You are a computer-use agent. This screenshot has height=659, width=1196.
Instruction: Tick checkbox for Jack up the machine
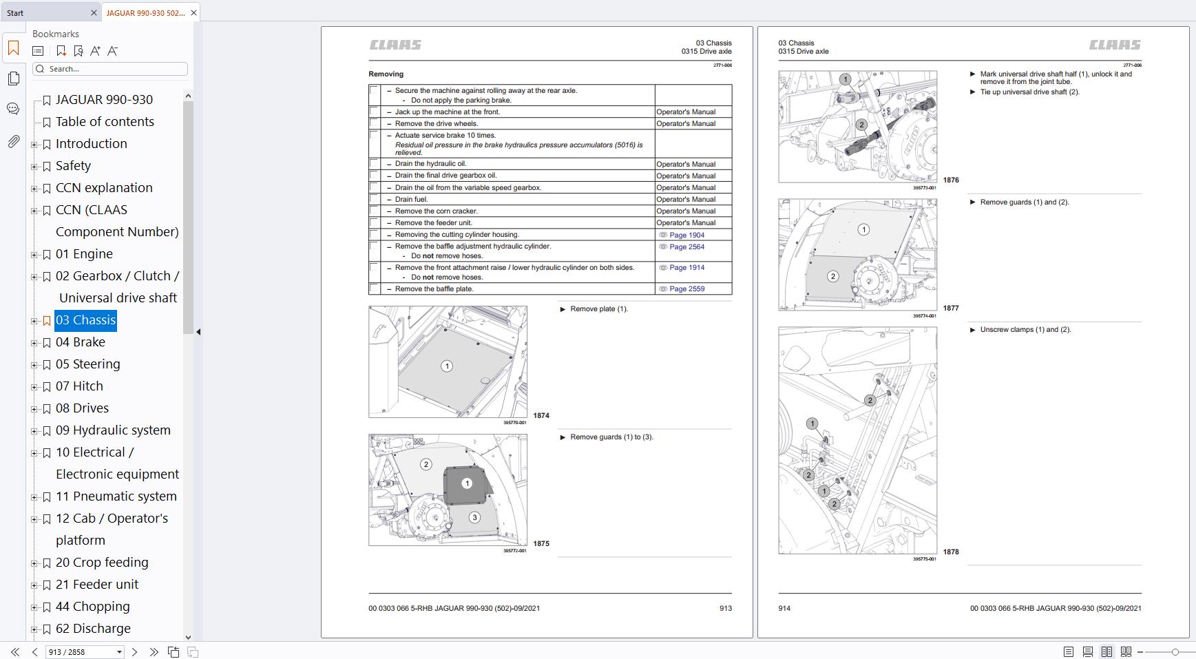tap(374, 112)
